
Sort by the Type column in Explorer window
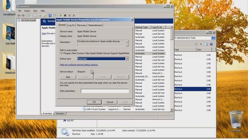click(185, 50)
